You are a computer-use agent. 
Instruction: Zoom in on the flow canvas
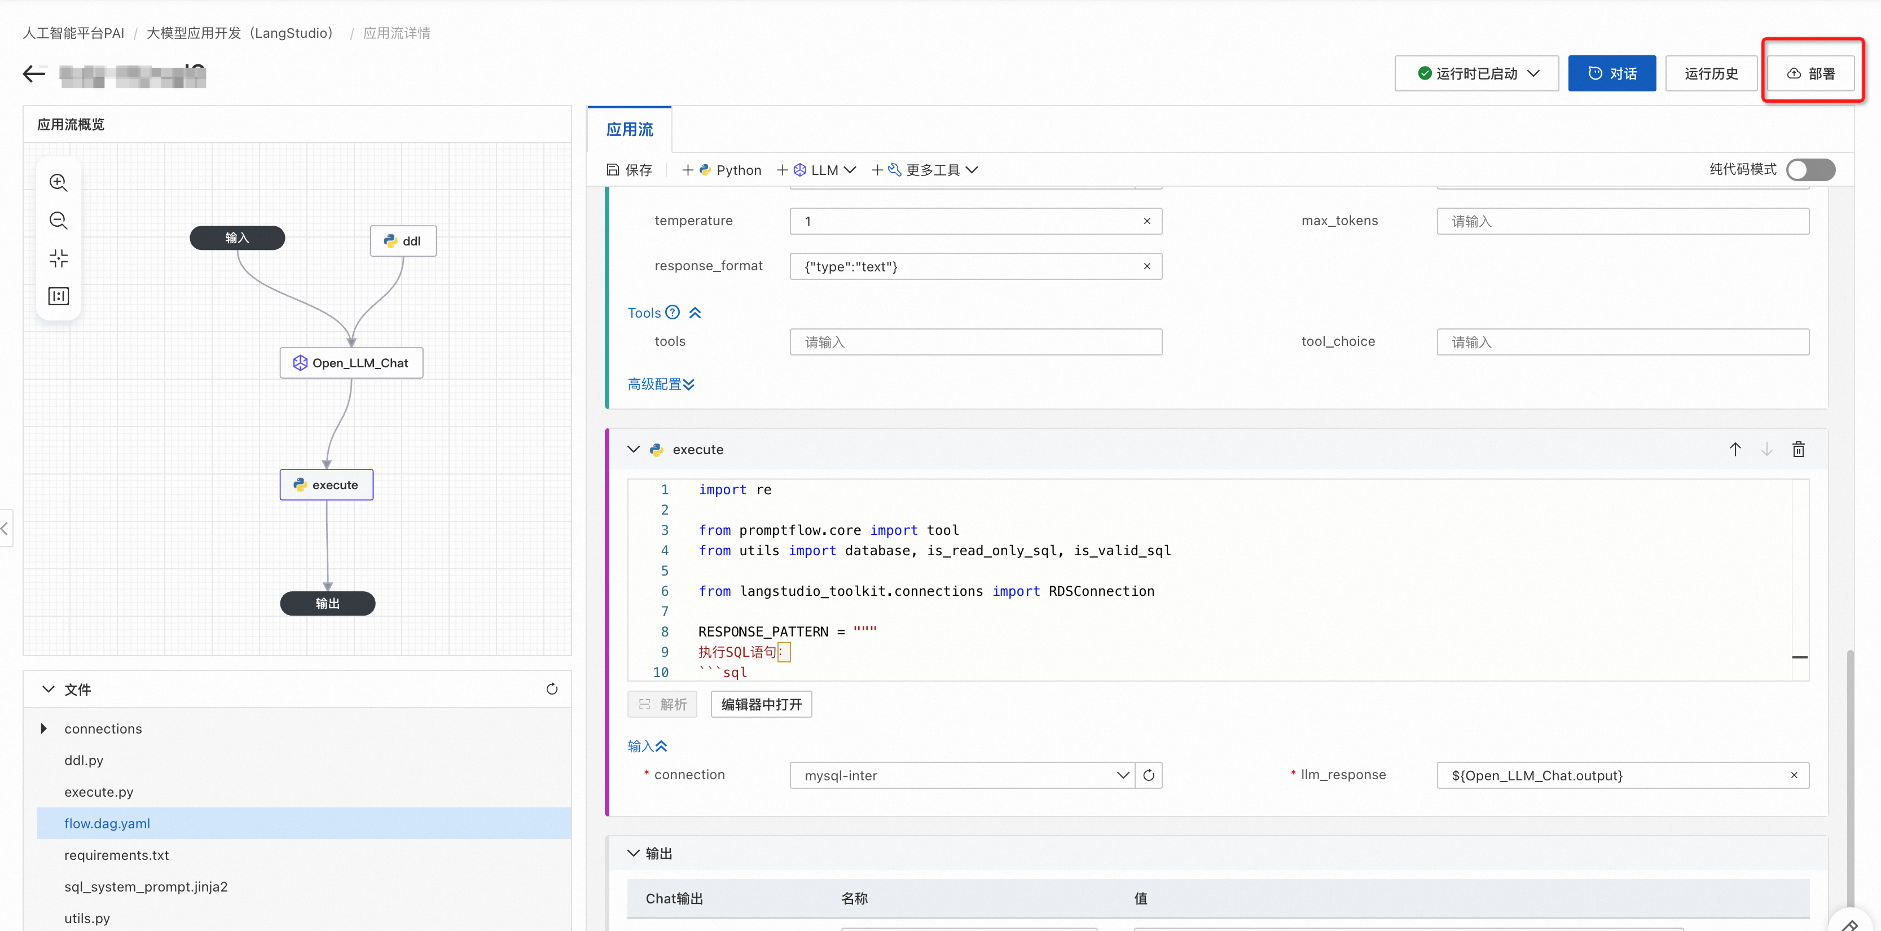click(x=59, y=183)
